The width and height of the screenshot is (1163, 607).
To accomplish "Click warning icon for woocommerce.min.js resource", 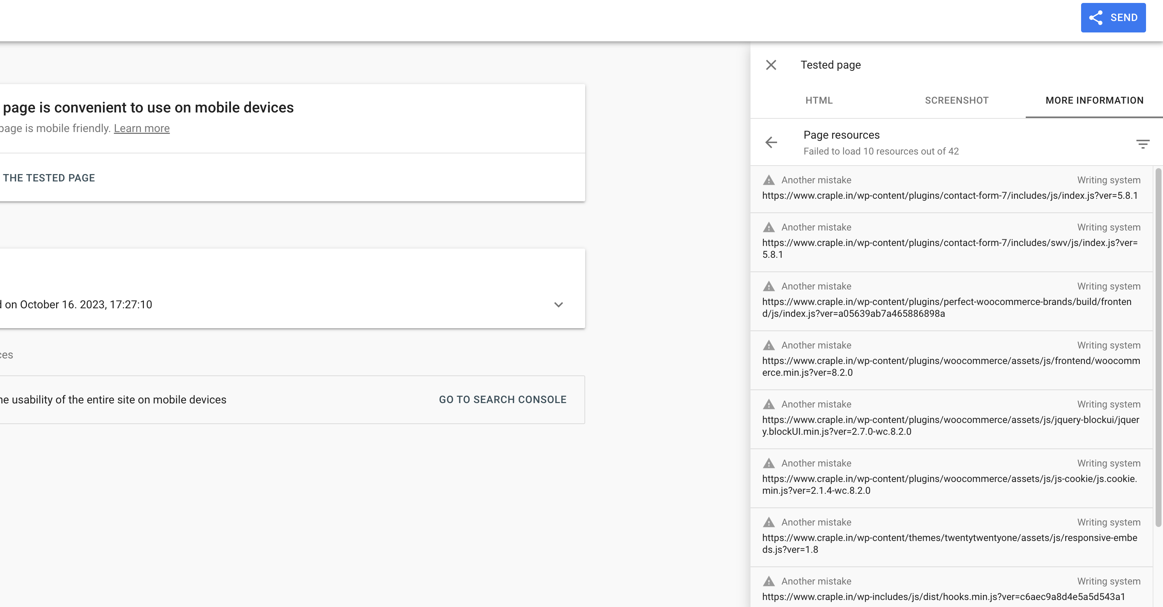I will [769, 345].
